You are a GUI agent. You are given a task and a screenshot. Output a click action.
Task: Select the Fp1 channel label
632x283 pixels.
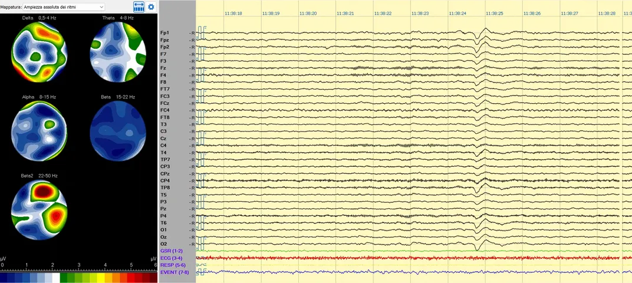coord(164,32)
